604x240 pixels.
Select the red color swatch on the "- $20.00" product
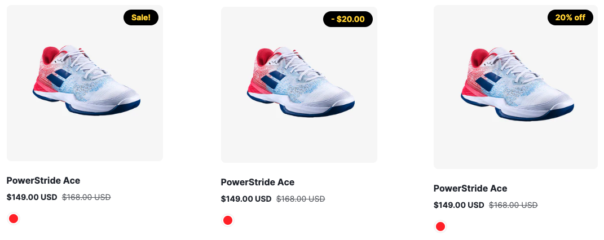coord(228,220)
